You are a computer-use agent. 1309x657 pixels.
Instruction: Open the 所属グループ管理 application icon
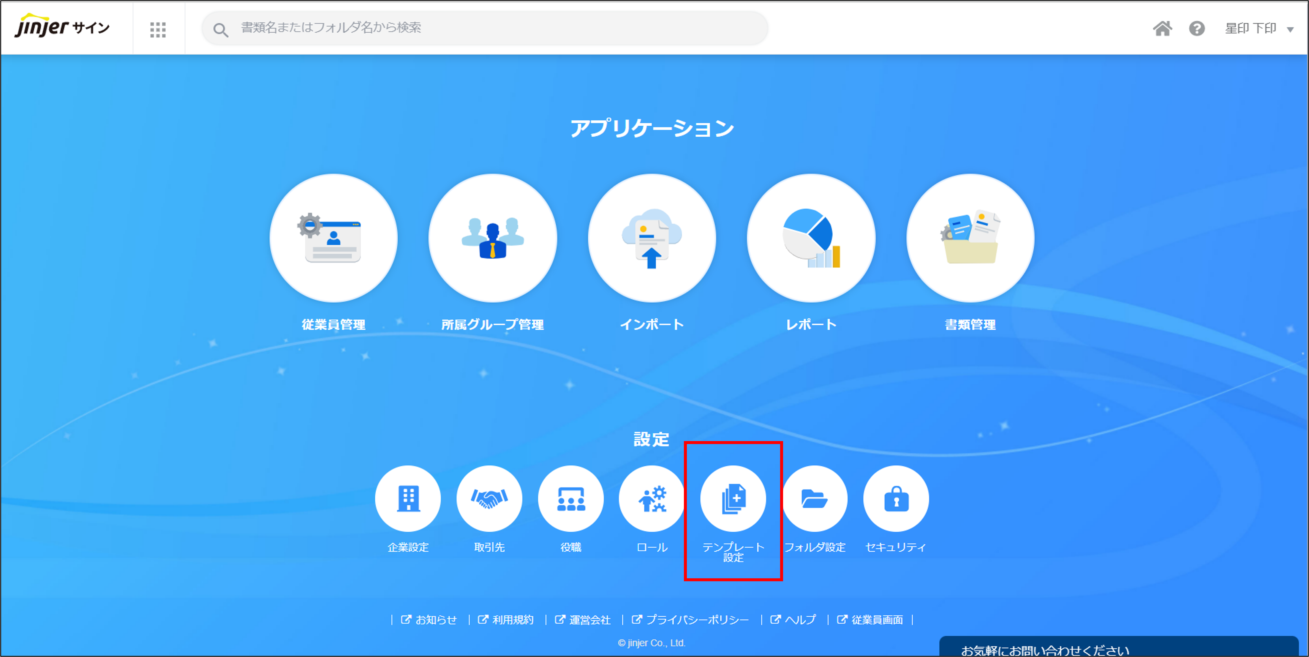coord(492,238)
